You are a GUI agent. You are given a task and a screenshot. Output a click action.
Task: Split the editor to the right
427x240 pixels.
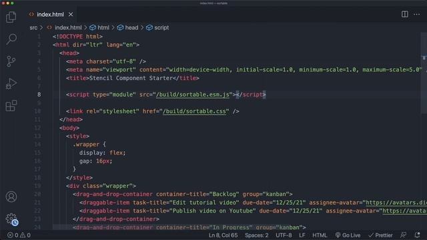[x=405, y=14]
